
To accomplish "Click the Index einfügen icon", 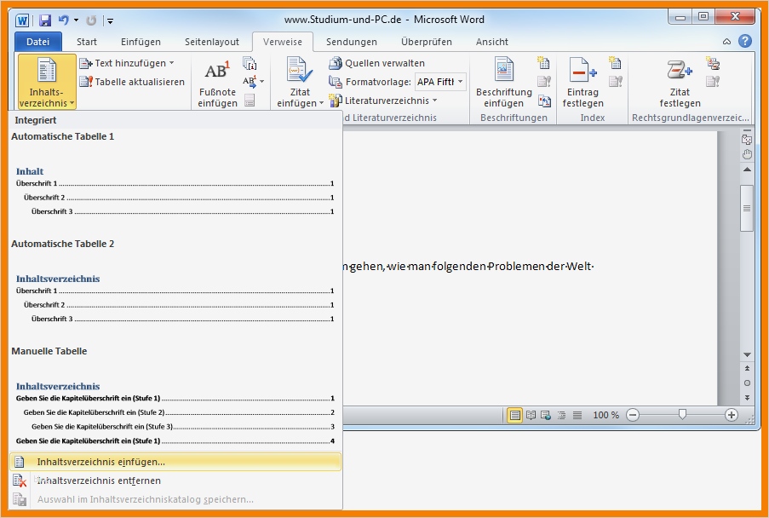I will click(x=615, y=62).
